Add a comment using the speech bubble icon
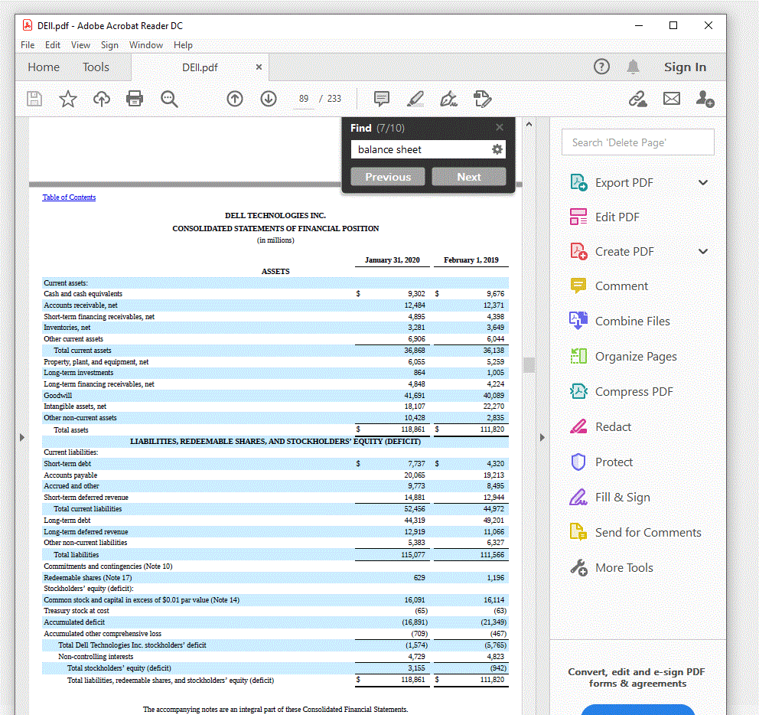This screenshot has height=715, width=759. (381, 99)
